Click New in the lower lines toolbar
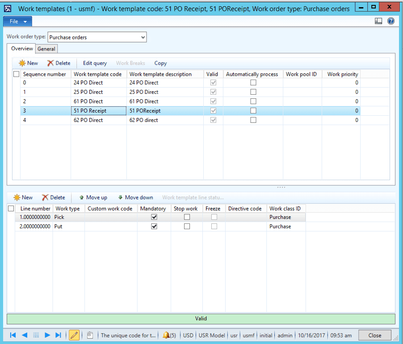 click(23, 197)
